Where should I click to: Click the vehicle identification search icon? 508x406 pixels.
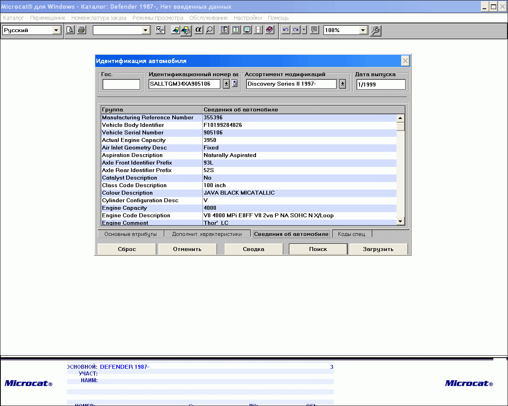pyautogui.click(x=186, y=30)
